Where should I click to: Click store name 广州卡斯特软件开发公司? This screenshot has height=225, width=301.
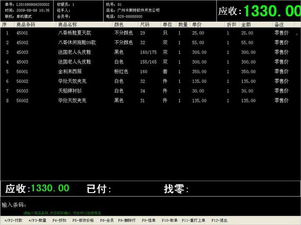click(138, 10)
